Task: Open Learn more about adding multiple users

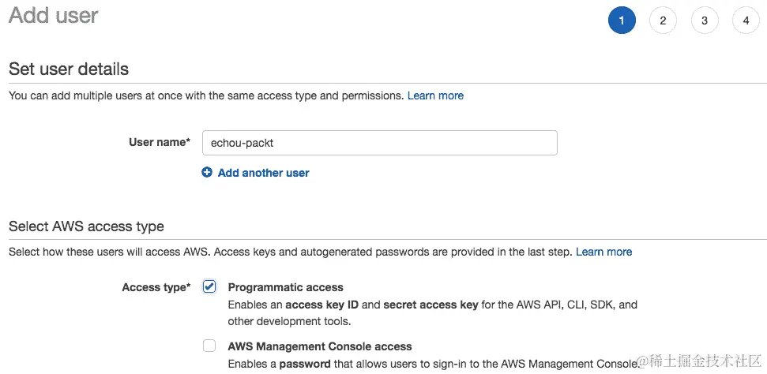Action: (x=435, y=95)
